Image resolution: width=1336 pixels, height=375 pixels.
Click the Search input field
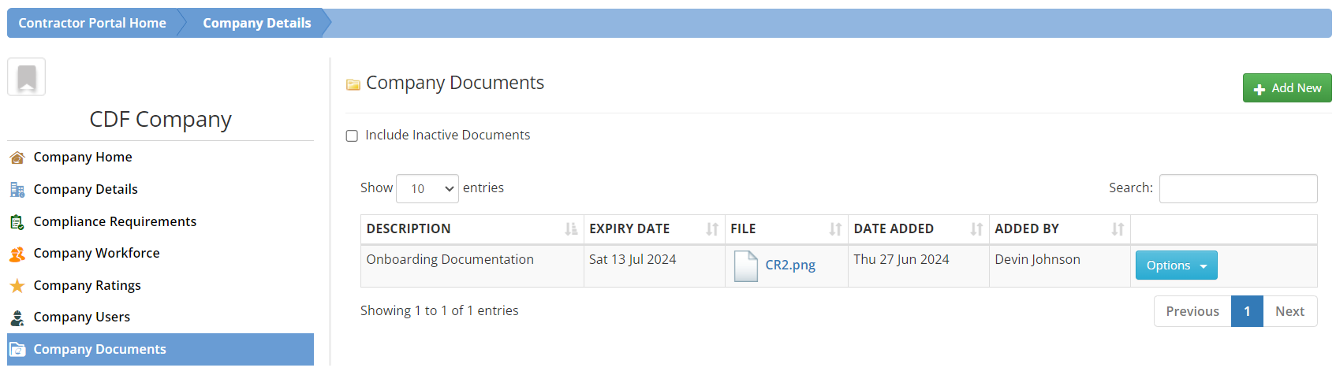tap(1237, 188)
